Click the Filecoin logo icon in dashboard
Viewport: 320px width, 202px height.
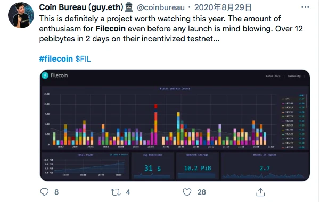point(45,75)
